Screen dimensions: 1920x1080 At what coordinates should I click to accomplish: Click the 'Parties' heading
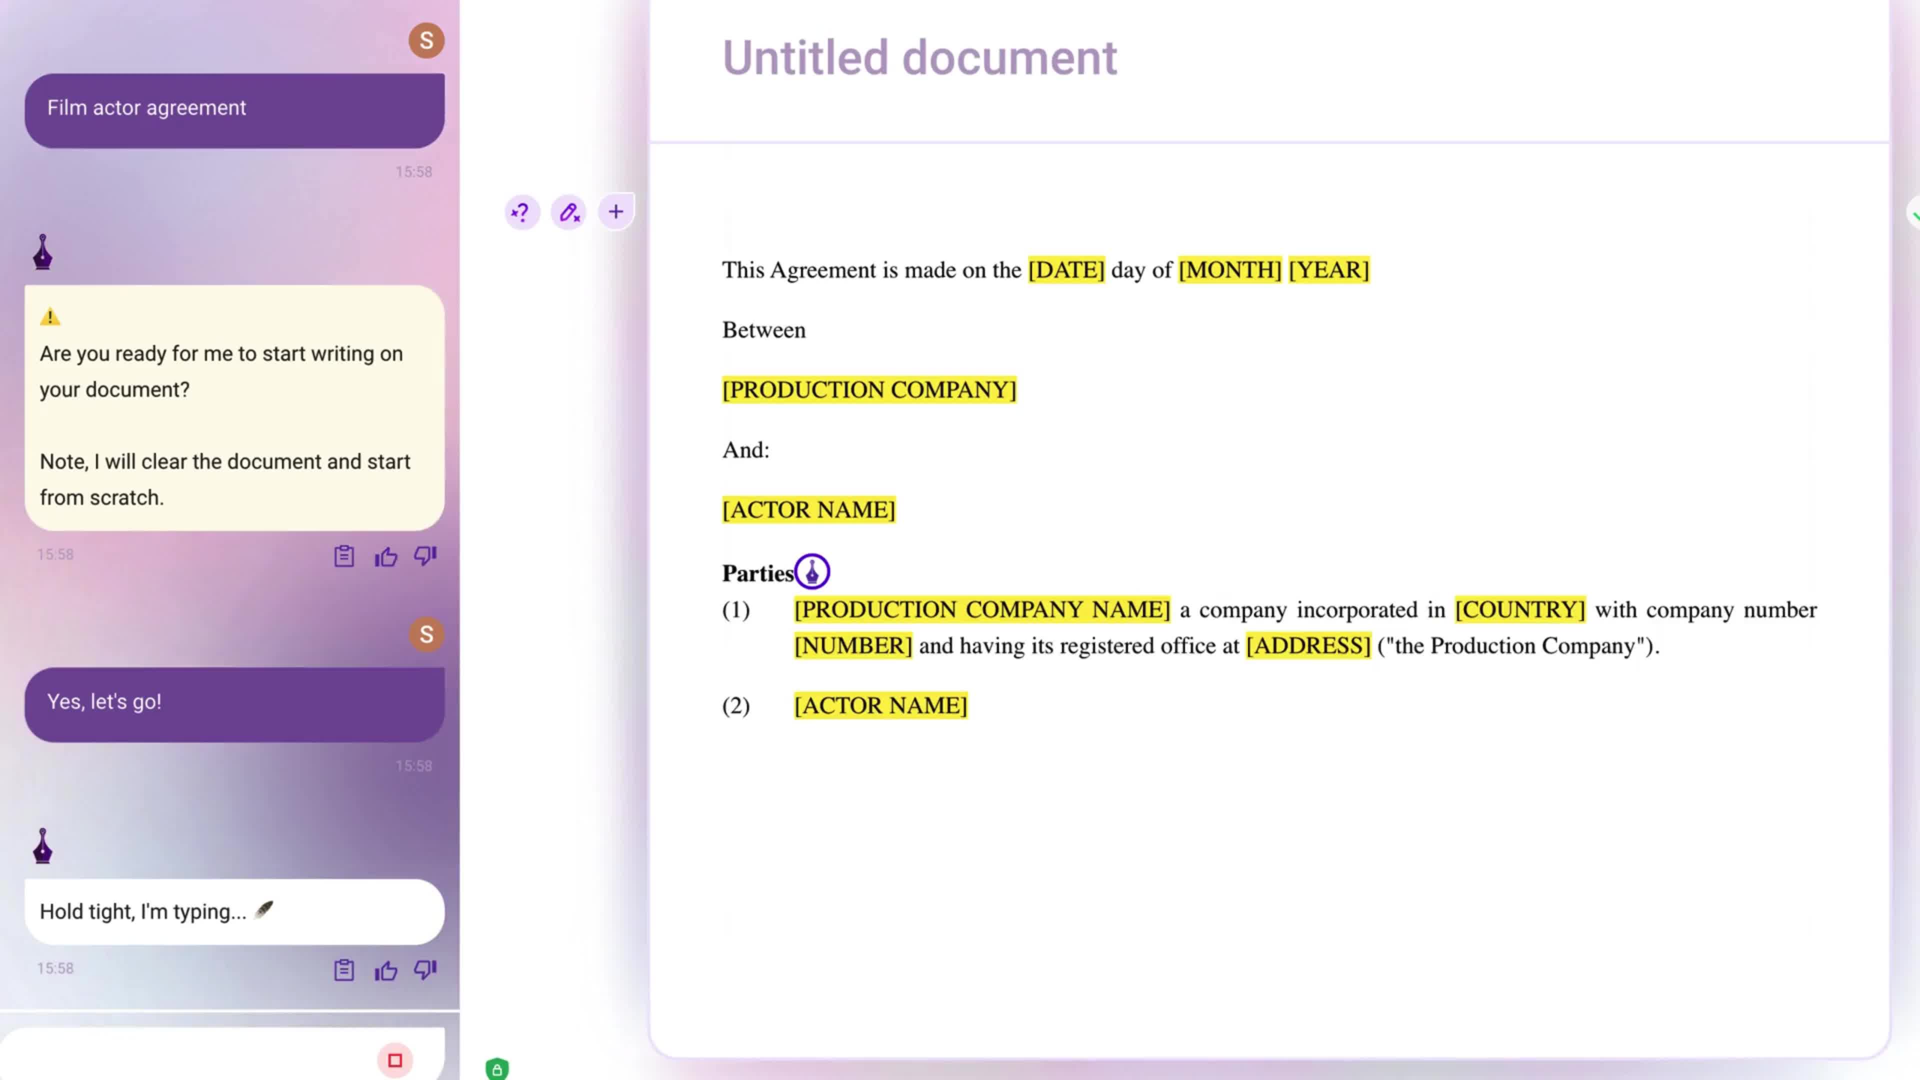(758, 573)
